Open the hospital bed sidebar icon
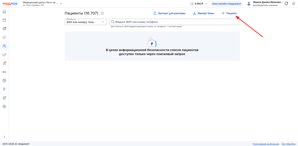Image resolution: width=298 pixels, height=146 pixels. pos(4,72)
